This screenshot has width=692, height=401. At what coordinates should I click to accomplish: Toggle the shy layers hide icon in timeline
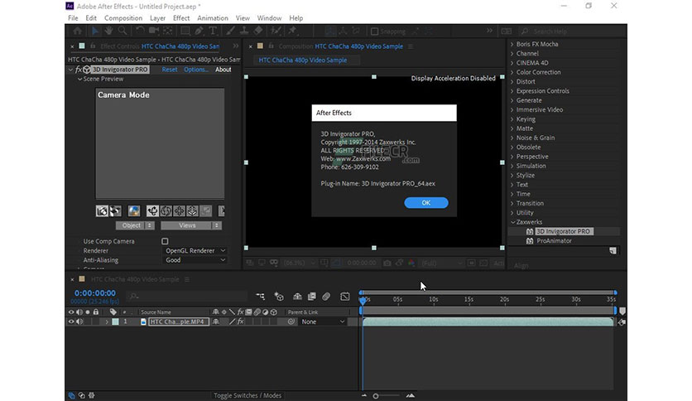pyautogui.click(x=297, y=297)
